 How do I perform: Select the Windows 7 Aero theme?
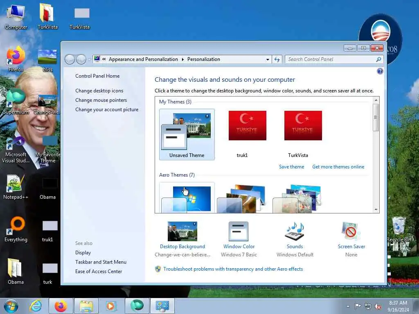(187, 197)
